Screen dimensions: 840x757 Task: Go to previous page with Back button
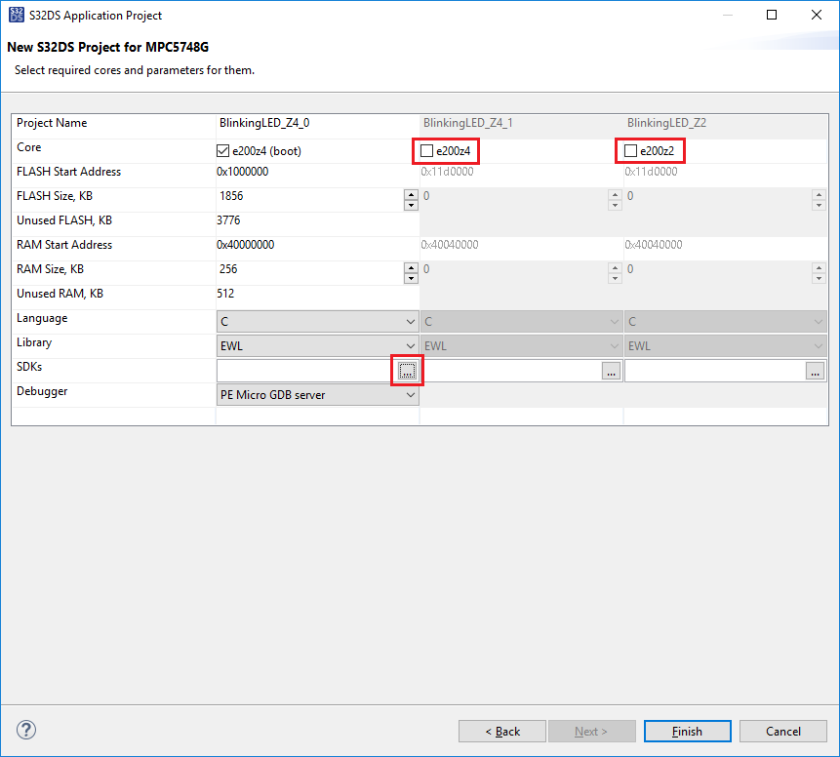(502, 732)
